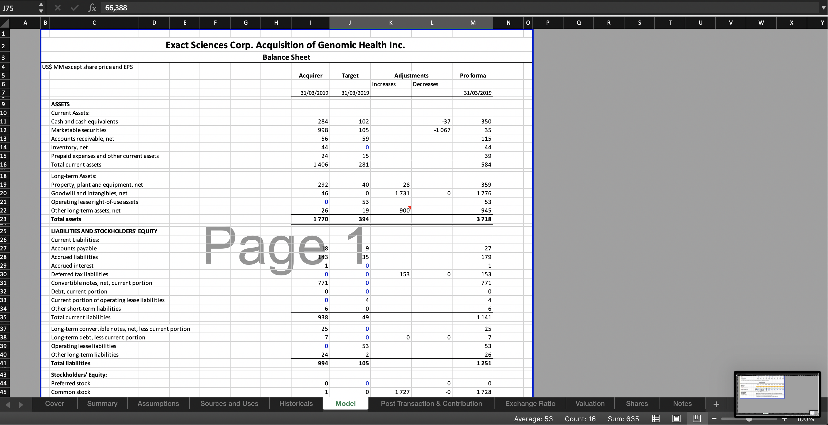This screenshot has height=425, width=828.
Task: Select column C header
Action: point(94,23)
